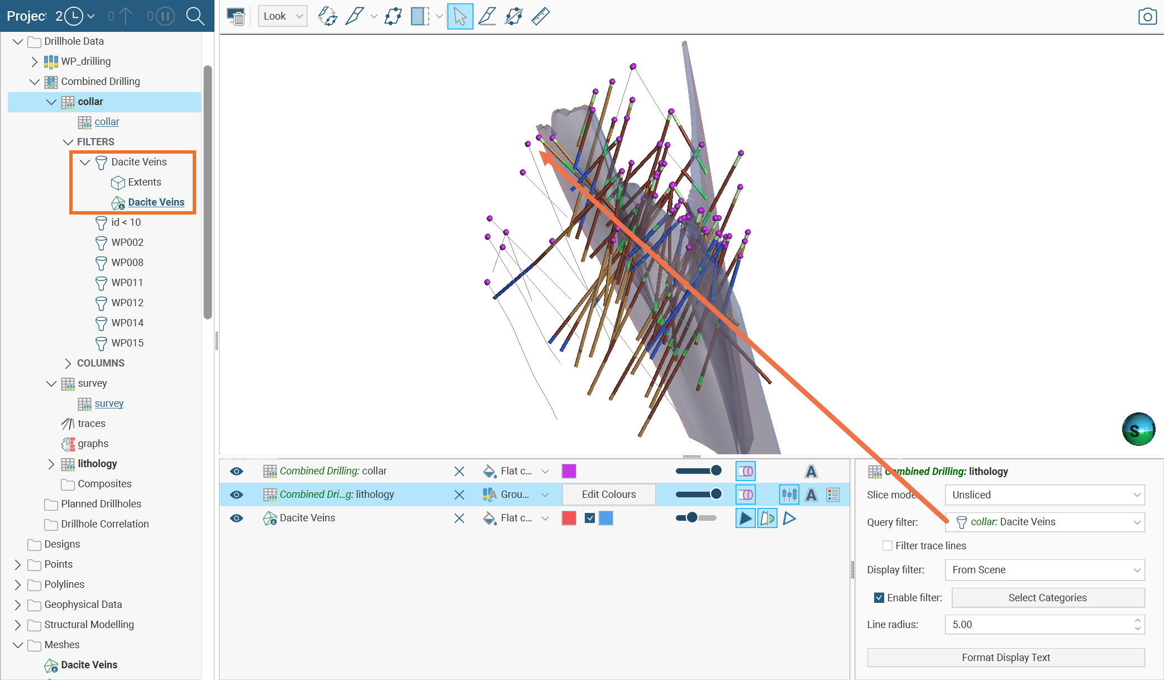Click the legend icon in the lithology row
The image size is (1164, 680).
click(x=833, y=494)
